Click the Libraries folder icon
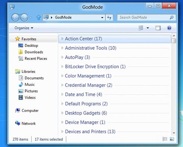 coord(17,72)
